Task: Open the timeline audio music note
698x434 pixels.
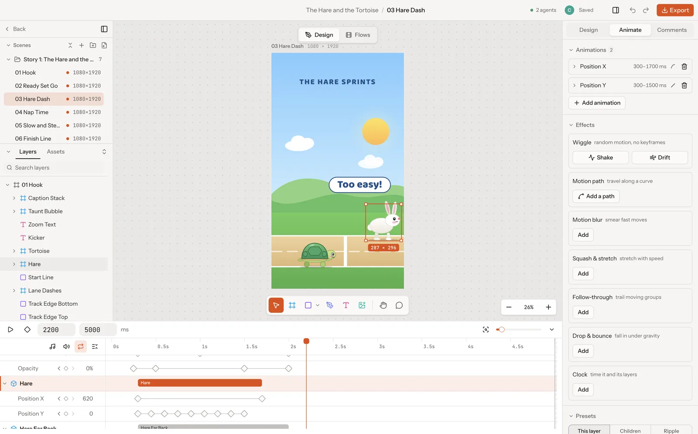Action: coord(52,347)
